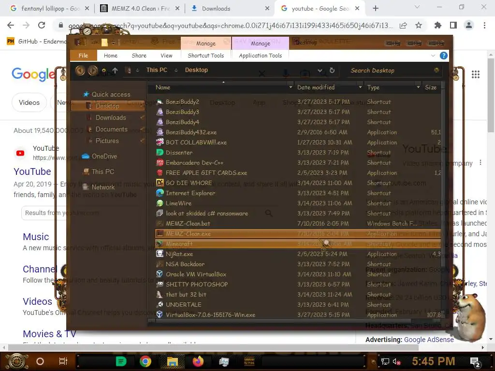The image size is (495, 371).
Task: Refresh the Desktop folder listing
Action: point(332,71)
